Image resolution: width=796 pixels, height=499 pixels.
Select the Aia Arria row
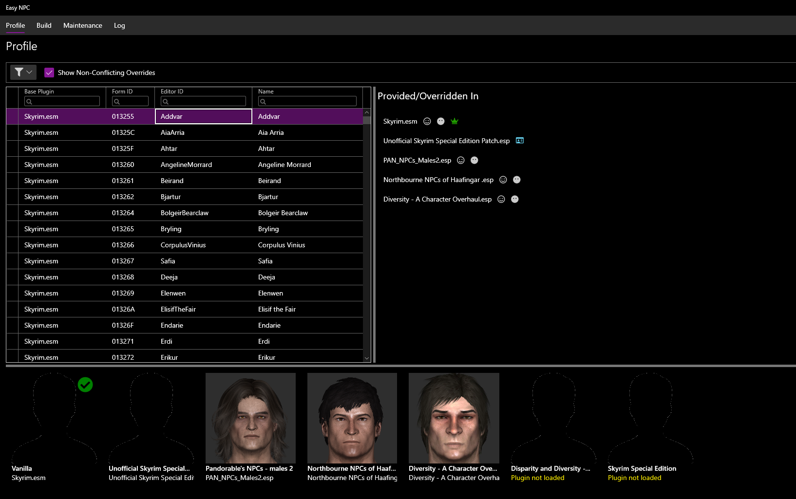(185, 132)
